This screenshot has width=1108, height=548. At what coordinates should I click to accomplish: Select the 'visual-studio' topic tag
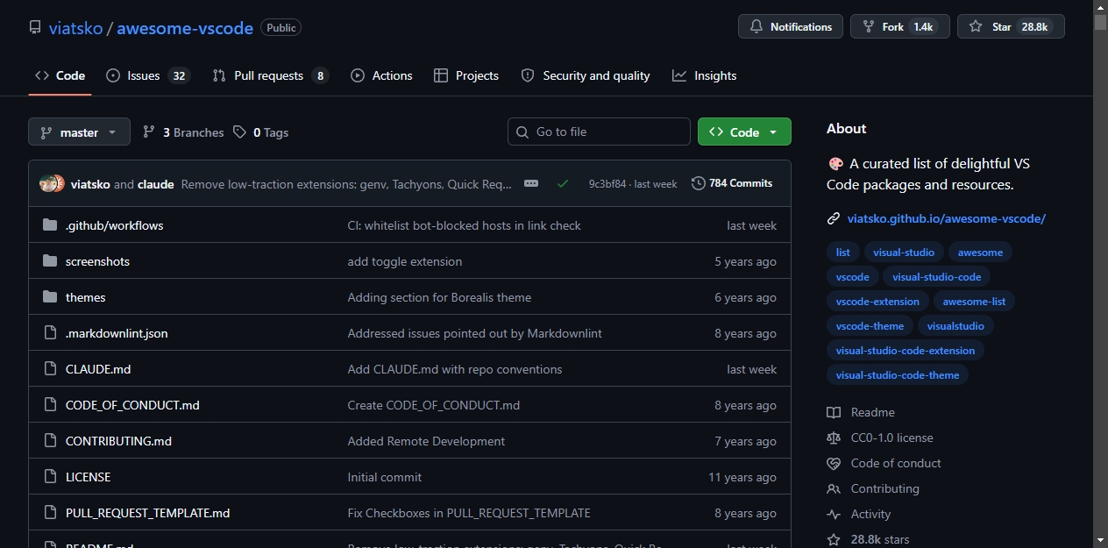pyautogui.click(x=904, y=252)
